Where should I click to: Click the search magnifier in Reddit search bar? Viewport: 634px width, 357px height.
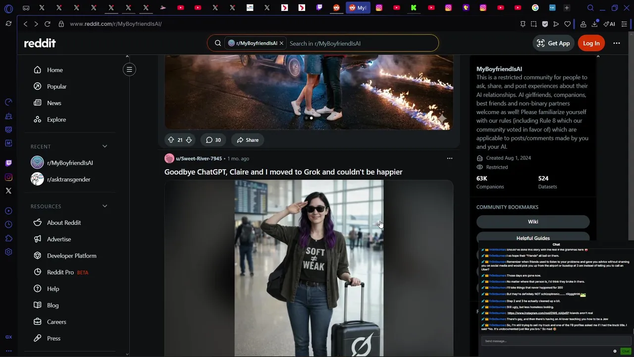tap(218, 43)
